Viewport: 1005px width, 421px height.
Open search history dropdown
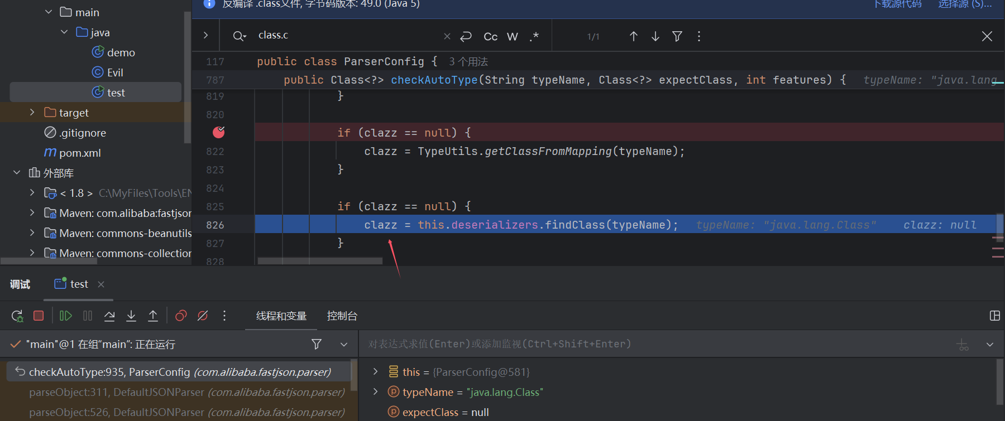[x=240, y=36]
